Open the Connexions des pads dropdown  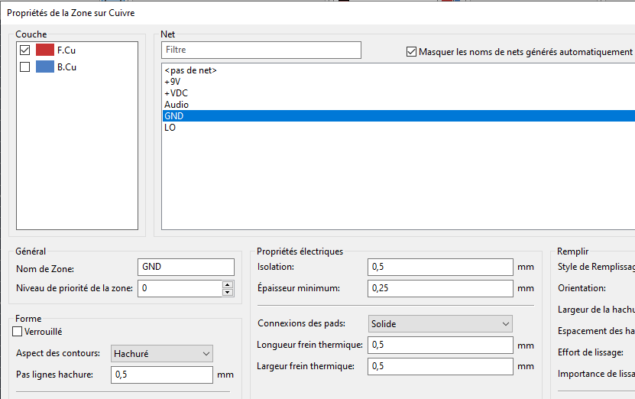[439, 324]
